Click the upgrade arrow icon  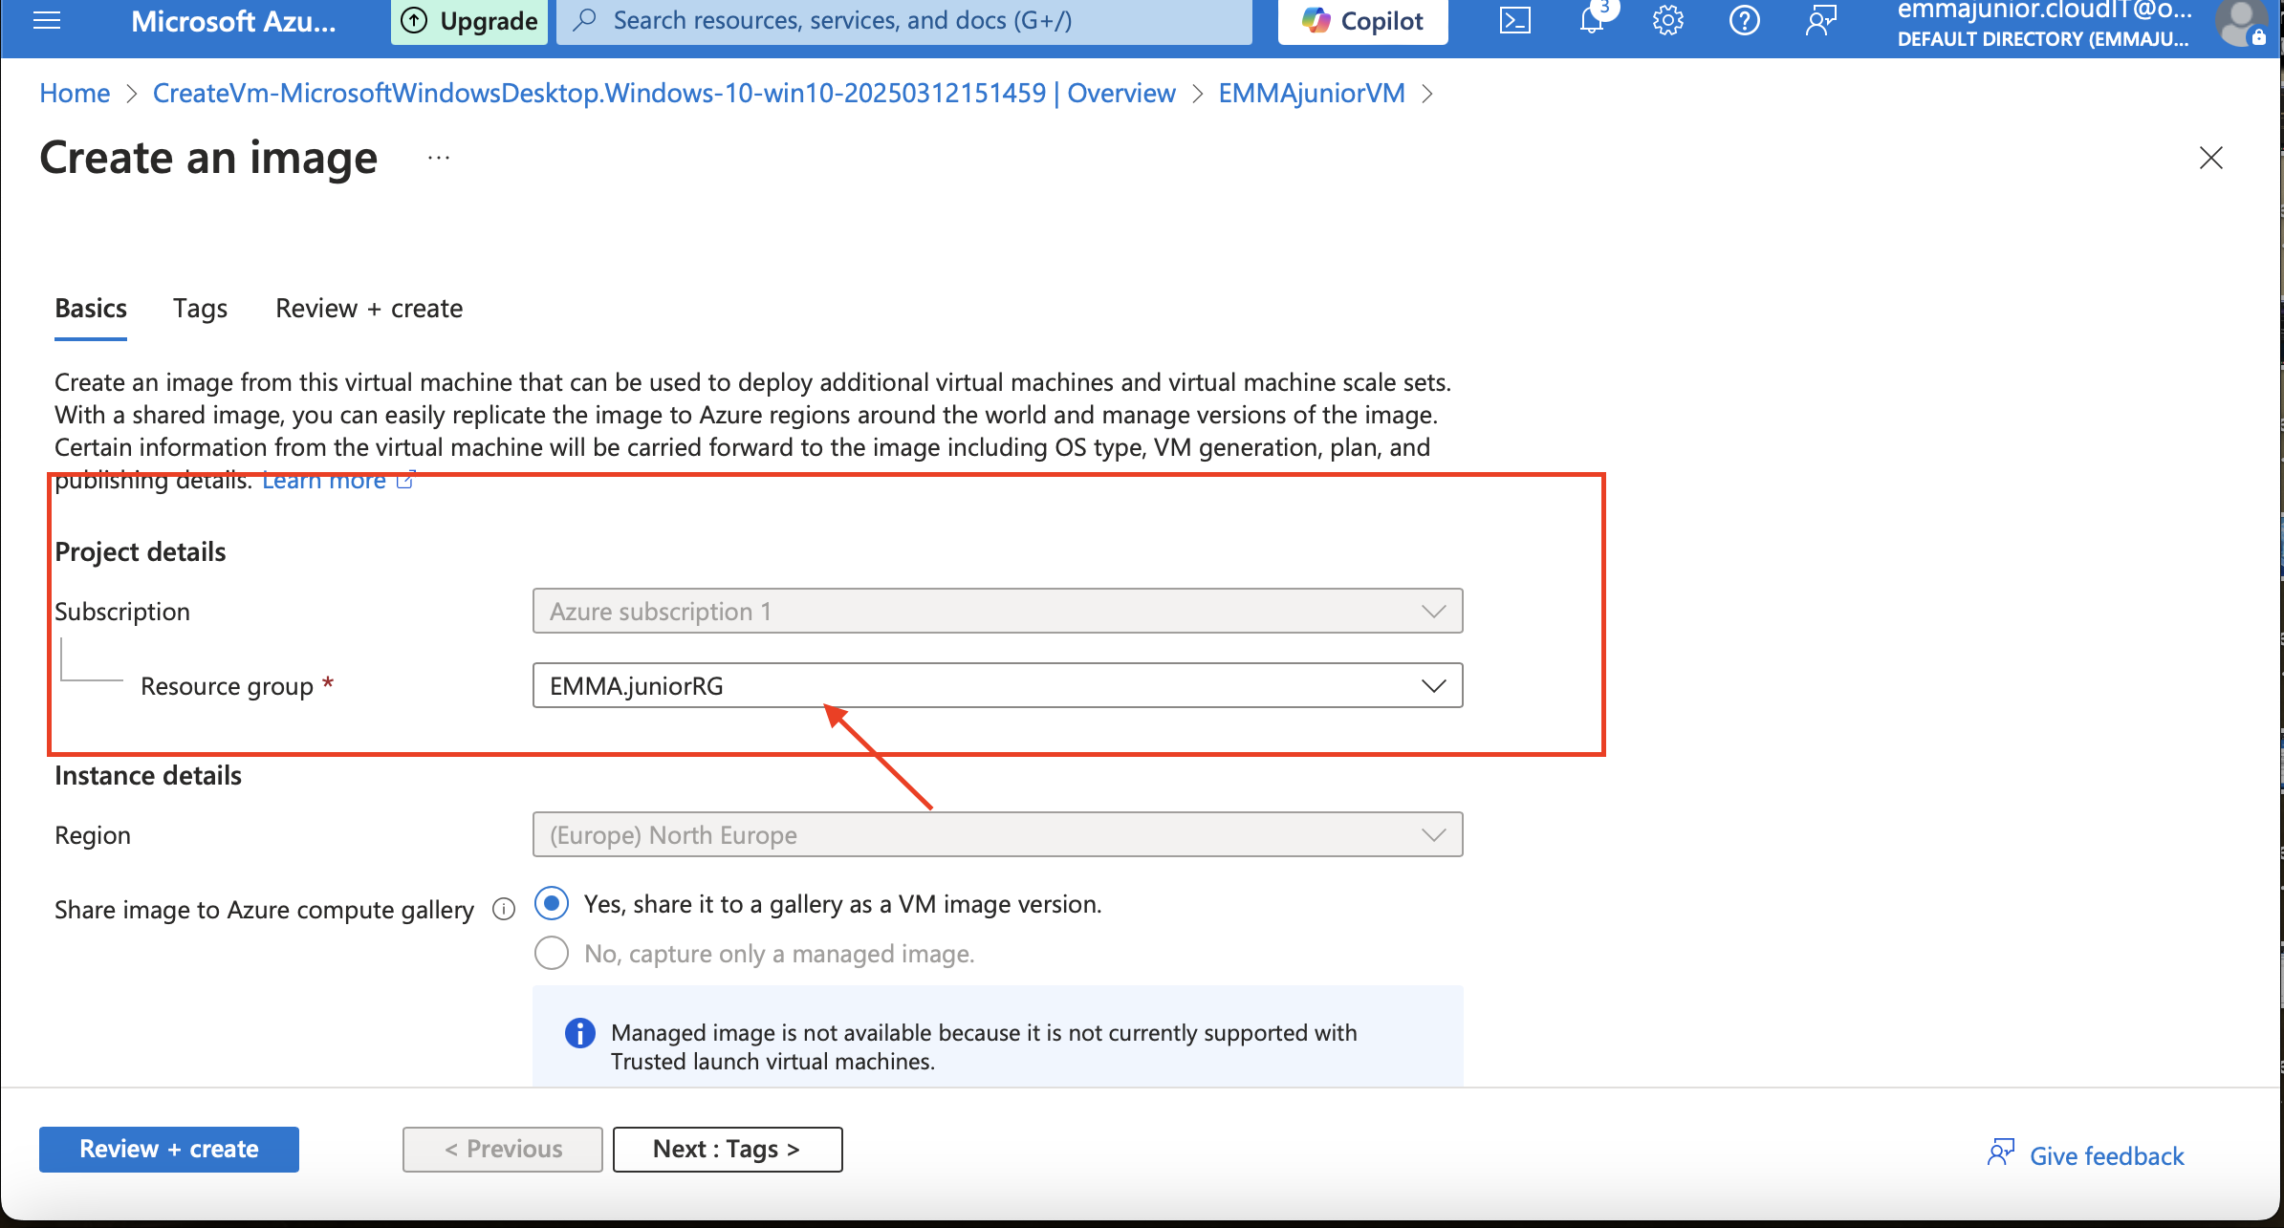coord(414,20)
